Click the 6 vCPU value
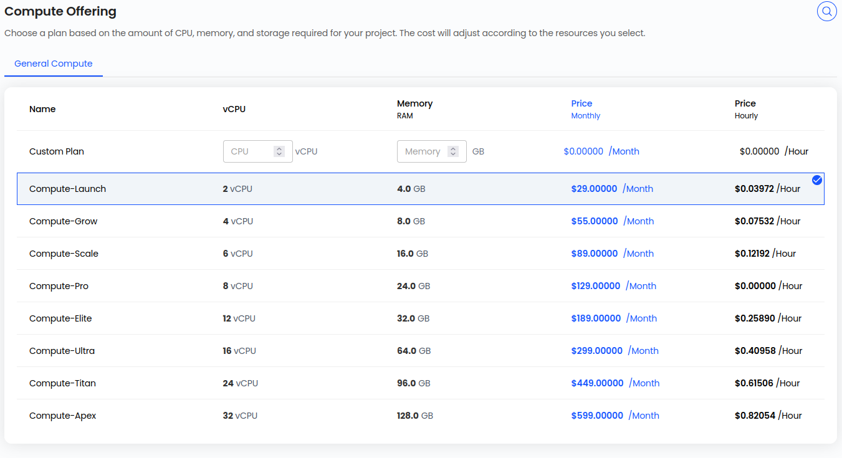The width and height of the screenshot is (842, 458). coord(238,254)
